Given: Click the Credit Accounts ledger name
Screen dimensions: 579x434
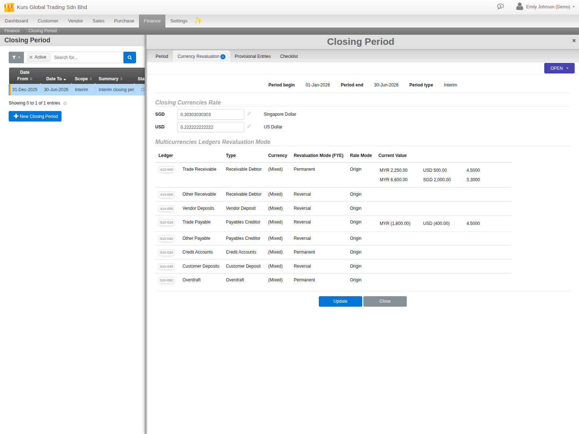Looking at the screenshot, I should pyautogui.click(x=198, y=252).
